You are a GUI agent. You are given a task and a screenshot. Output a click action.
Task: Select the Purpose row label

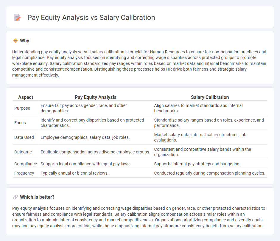click(x=22, y=108)
